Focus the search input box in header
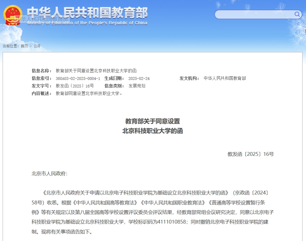This screenshot has height=241, width=306. pyautogui.click(x=254, y=14)
